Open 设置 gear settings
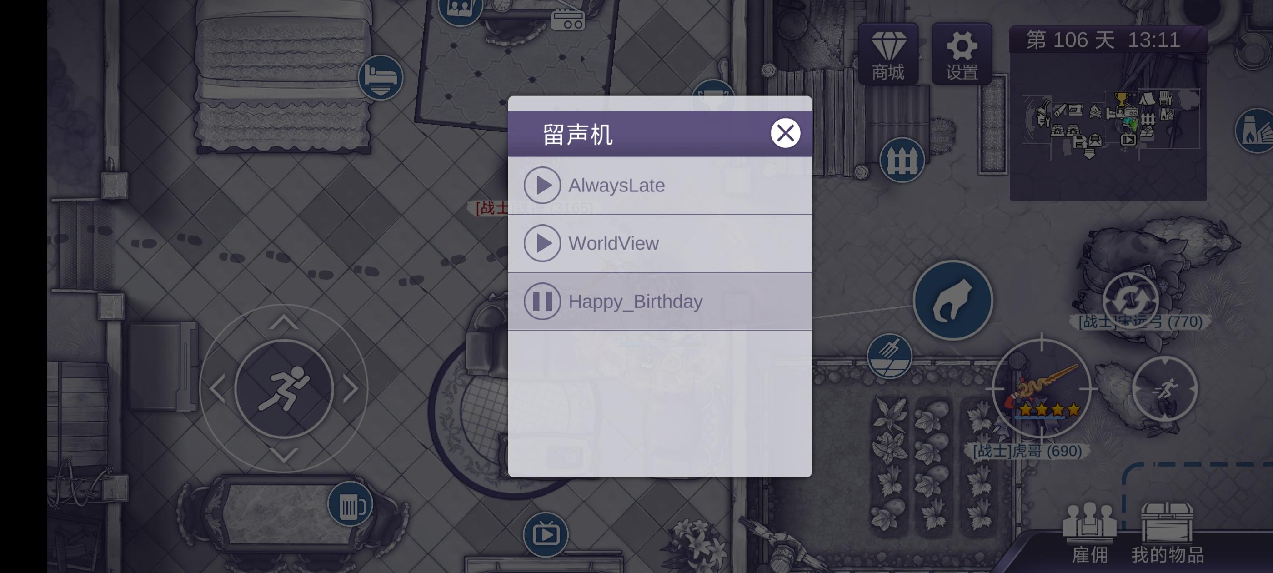The width and height of the screenshot is (1273, 573). [962, 54]
